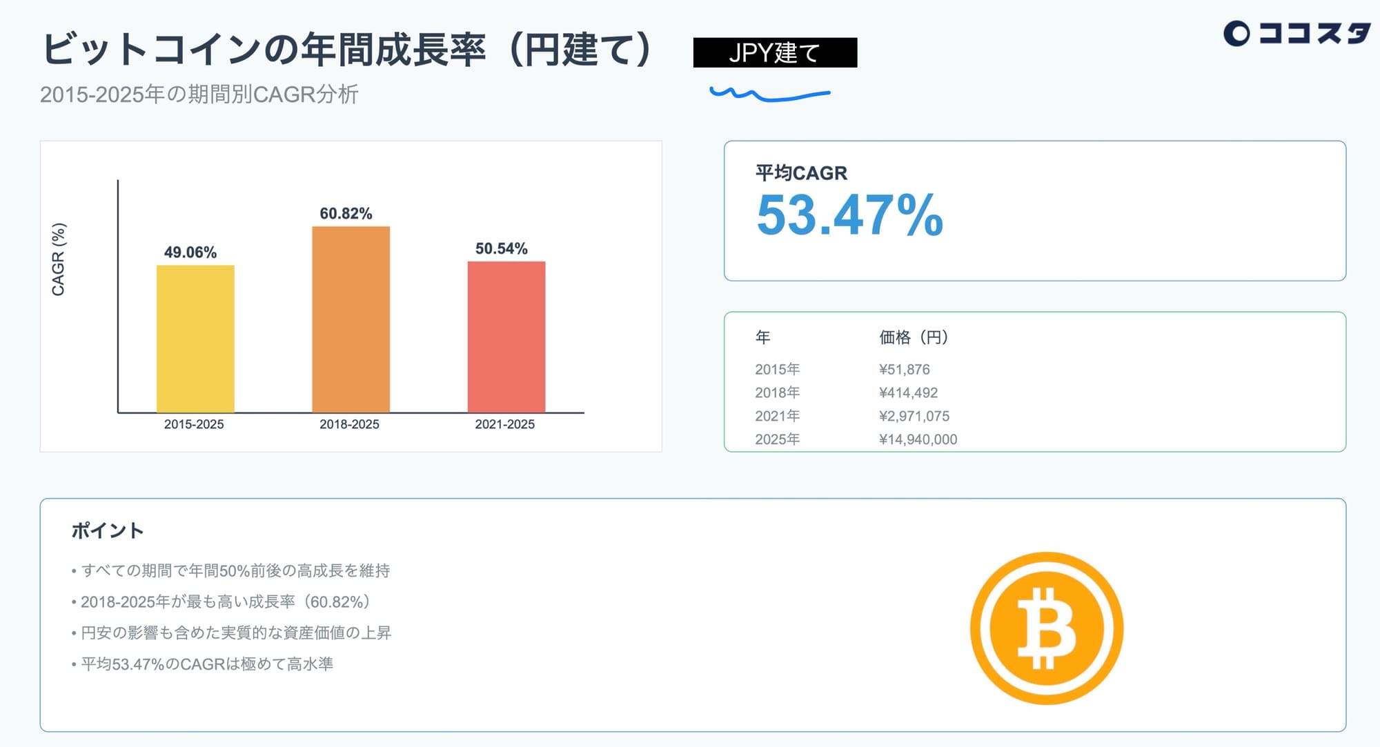Select the red 2021-2025 bar
1380x747 pixels.
pyautogui.click(x=506, y=337)
